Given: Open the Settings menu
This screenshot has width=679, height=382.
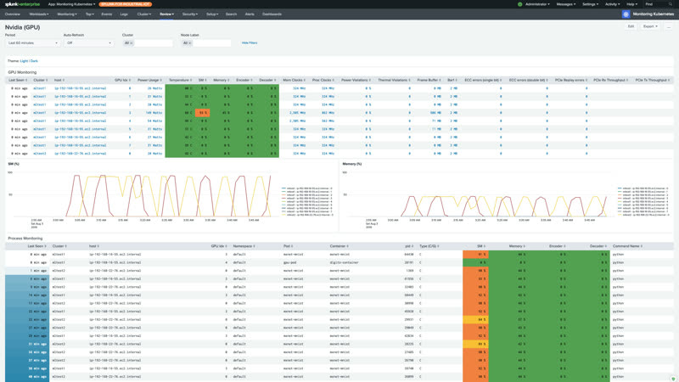Looking at the screenshot, I should coord(590,4).
